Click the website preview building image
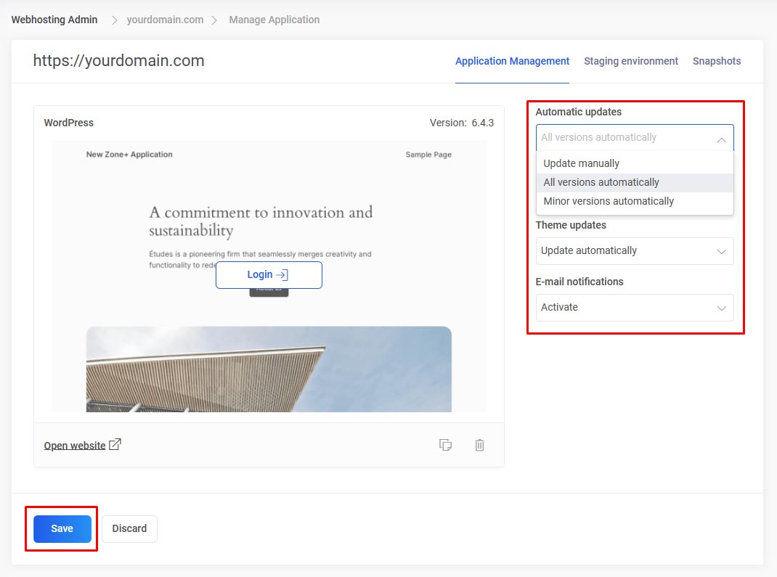This screenshot has height=577, width=777. (x=269, y=370)
